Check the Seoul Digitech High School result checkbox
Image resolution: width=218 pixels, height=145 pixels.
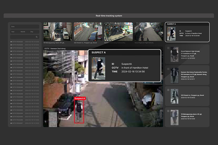(168, 48)
